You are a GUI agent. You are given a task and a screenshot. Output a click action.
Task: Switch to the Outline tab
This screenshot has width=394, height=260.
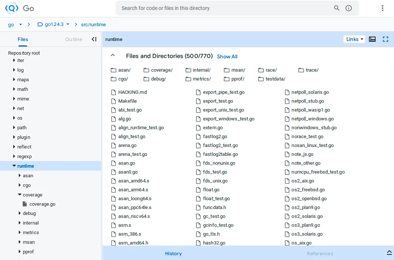[74, 39]
